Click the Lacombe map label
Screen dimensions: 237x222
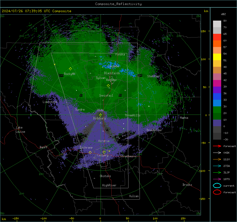coord(113,66)
